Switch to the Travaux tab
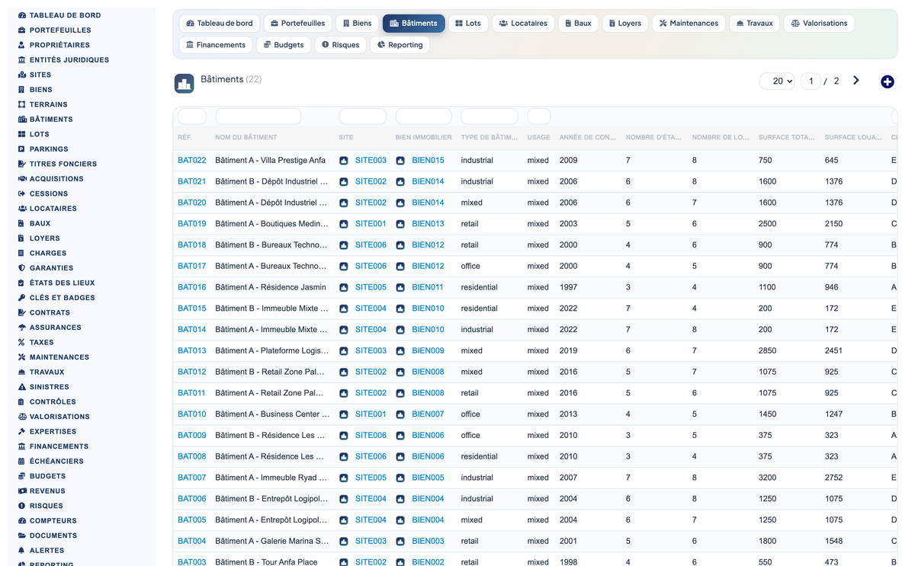Viewport: 915px width, 566px height. [754, 24]
